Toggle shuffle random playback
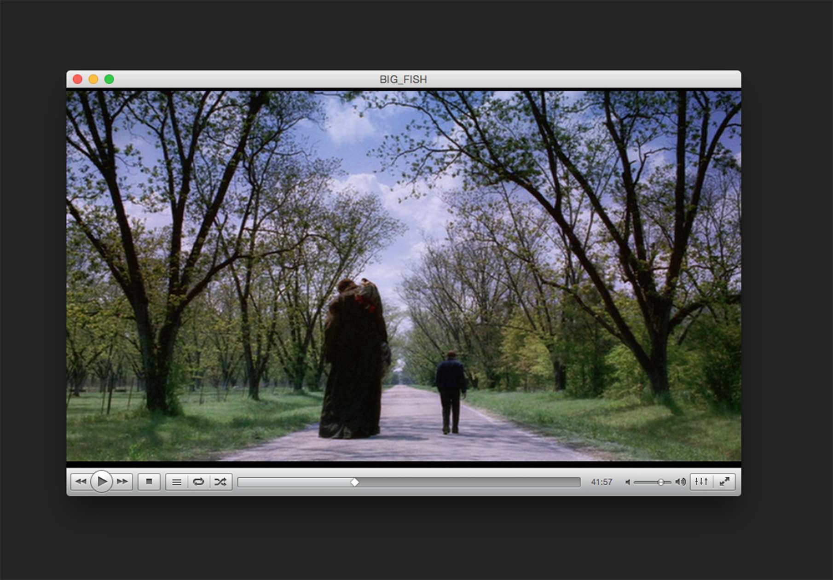833x580 pixels. [x=220, y=482]
